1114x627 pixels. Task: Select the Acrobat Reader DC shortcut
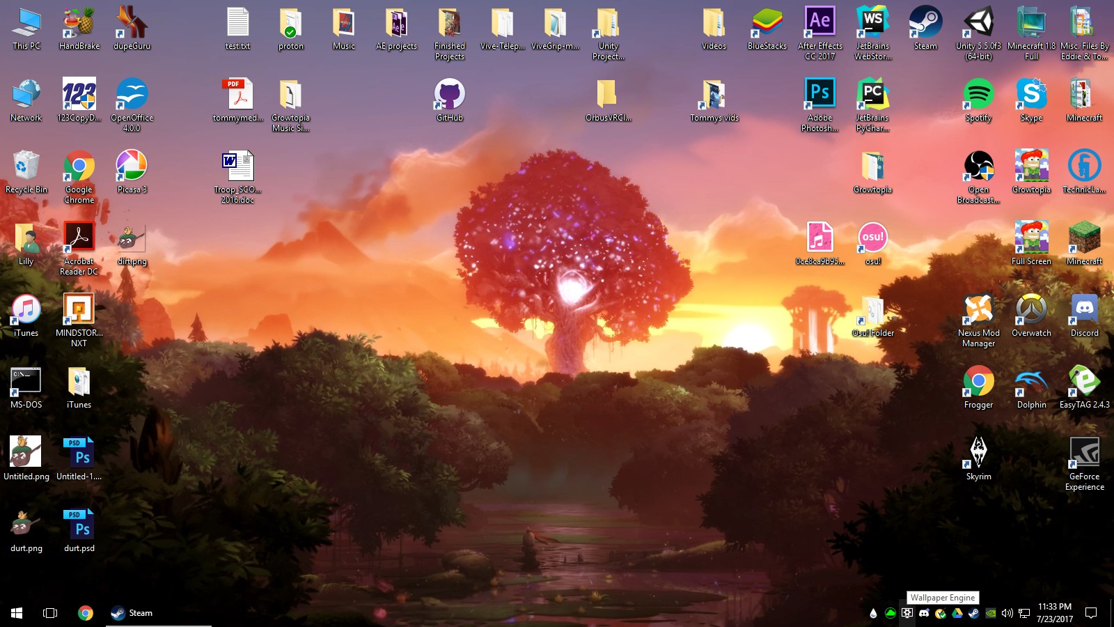point(79,249)
